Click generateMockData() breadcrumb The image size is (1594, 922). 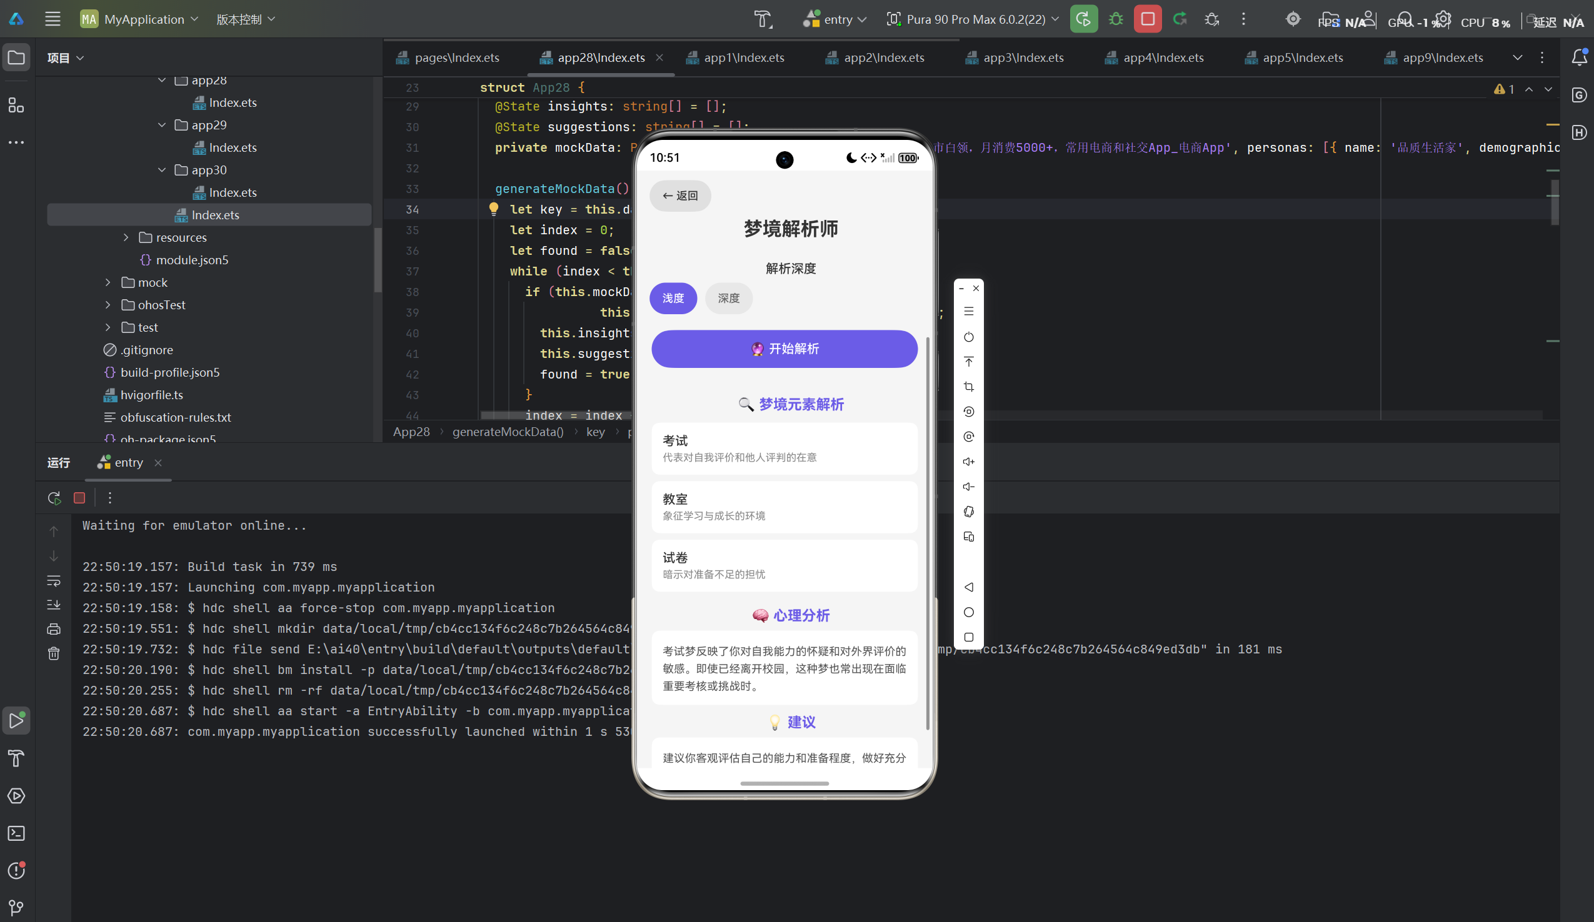(508, 432)
